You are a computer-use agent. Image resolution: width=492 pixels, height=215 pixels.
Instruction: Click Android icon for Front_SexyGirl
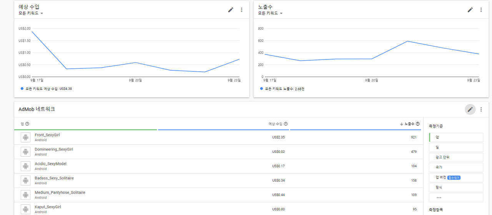(x=26, y=137)
